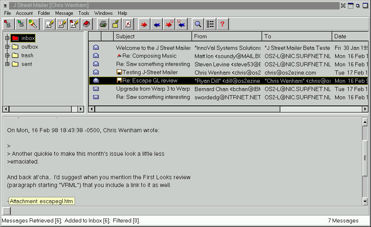Click the message list horizontal scrollbar thumb

coord(188,109)
